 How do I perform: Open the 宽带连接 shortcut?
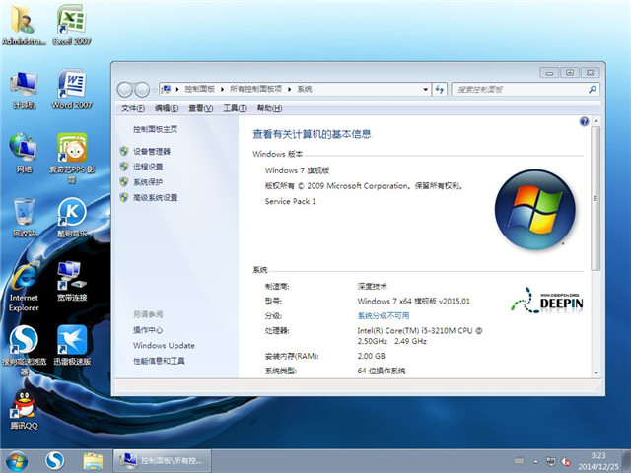coord(72,281)
